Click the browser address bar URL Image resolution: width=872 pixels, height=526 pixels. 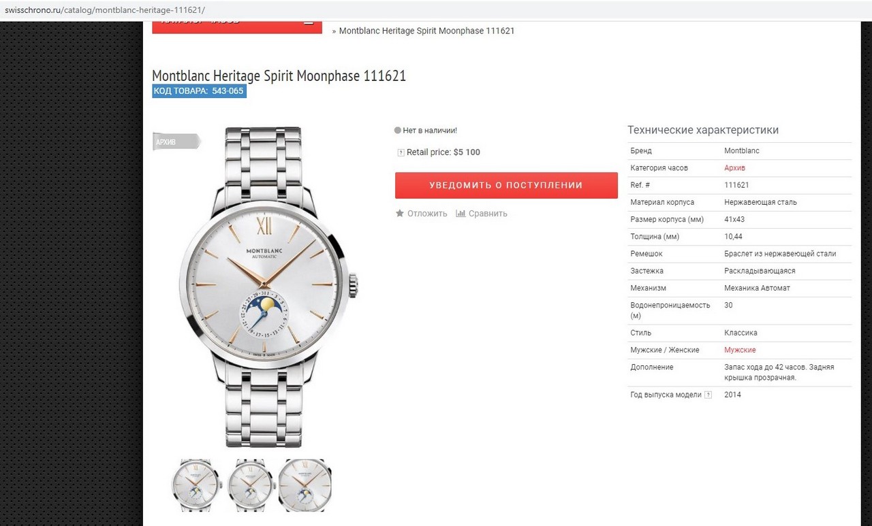tap(105, 10)
